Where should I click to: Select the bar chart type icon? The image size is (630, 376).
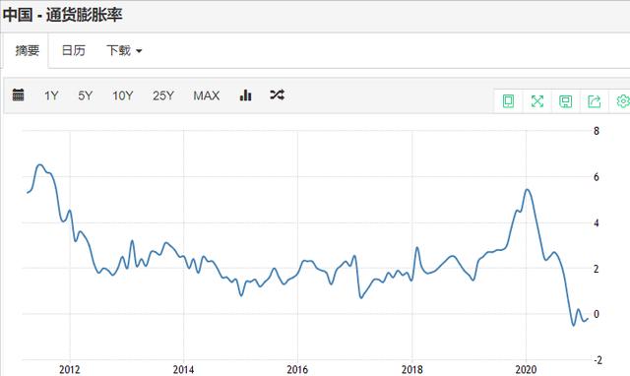tap(245, 95)
